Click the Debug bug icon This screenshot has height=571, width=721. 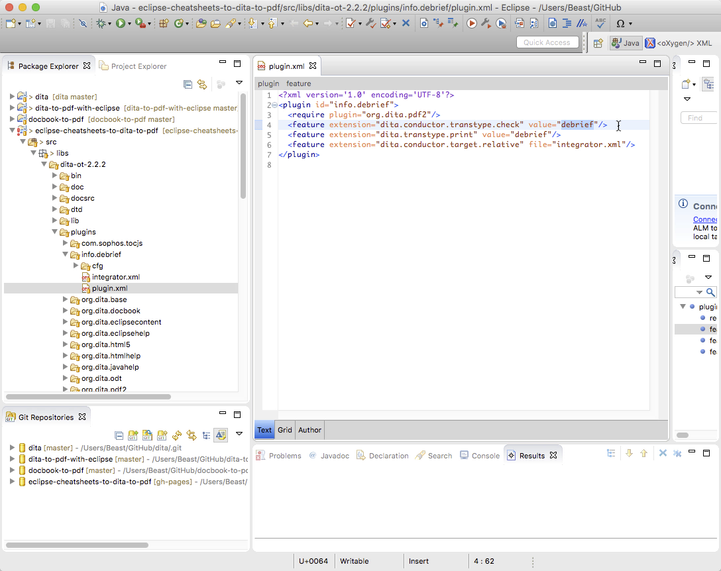pos(101,23)
